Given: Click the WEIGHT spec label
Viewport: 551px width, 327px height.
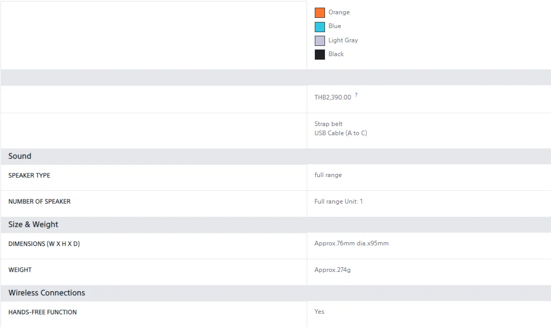Looking at the screenshot, I should pos(20,270).
